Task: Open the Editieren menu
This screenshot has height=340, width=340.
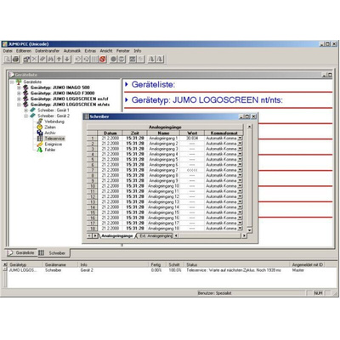Action: pyautogui.click(x=24, y=51)
